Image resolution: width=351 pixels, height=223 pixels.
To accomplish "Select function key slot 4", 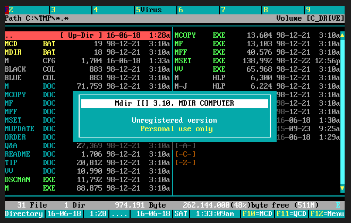I will [x=113, y=10].
